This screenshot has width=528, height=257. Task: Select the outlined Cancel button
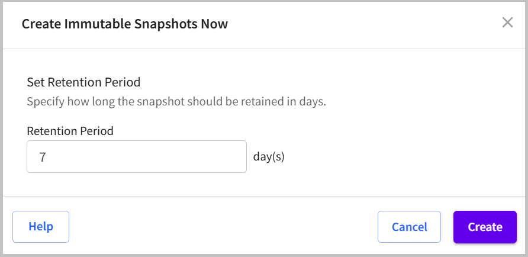coord(409,227)
